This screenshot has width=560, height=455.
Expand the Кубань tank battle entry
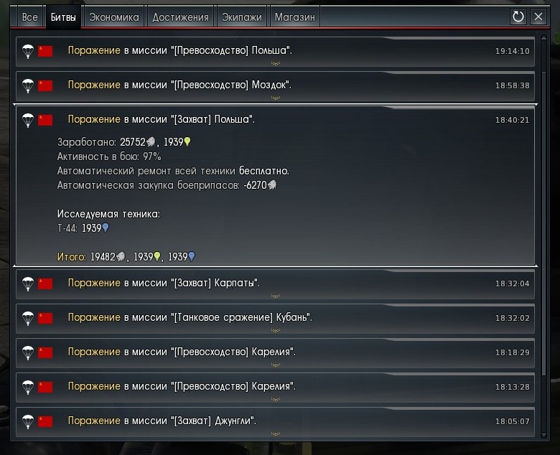[x=275, y=319]
